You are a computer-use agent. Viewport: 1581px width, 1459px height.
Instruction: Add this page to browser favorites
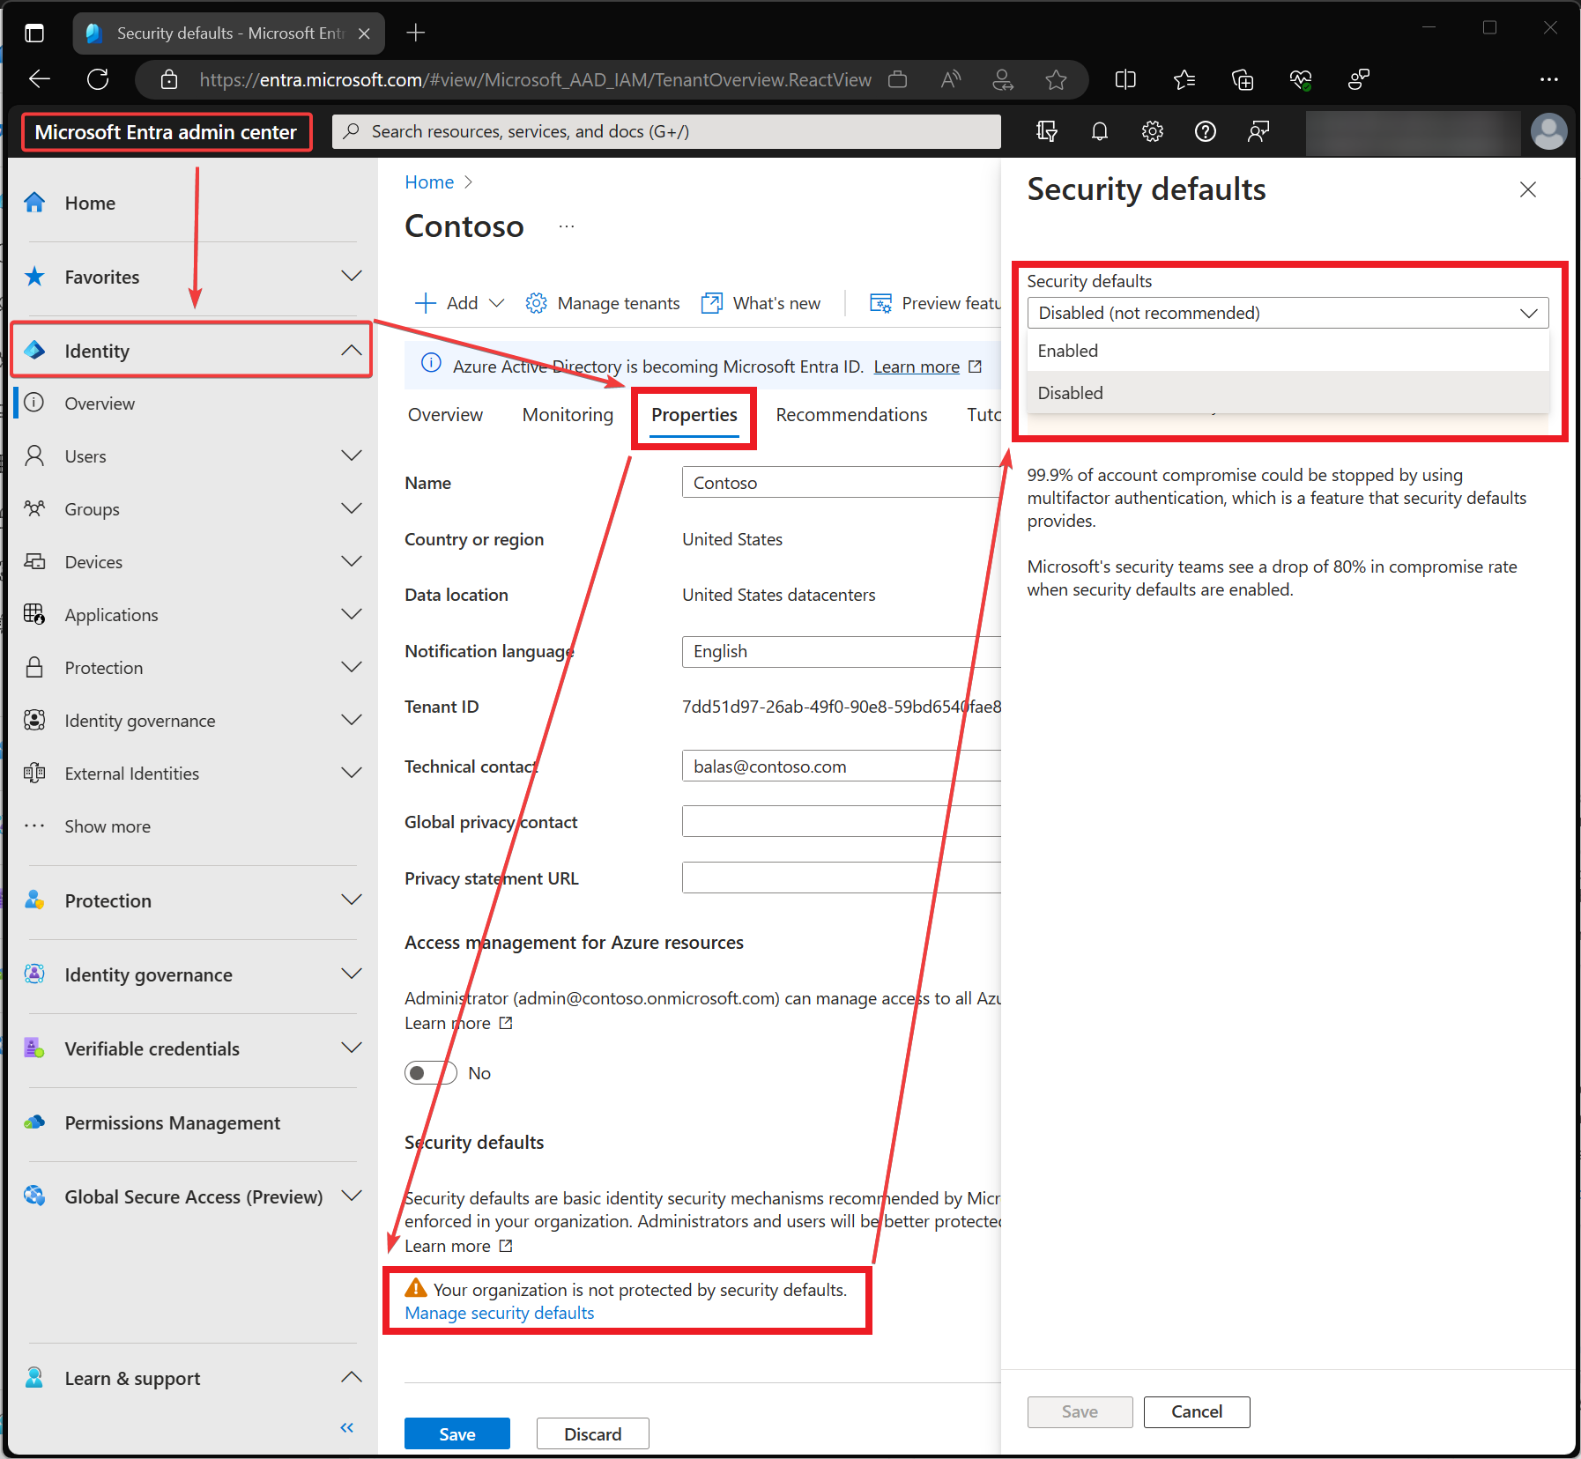coord(1056,80)
